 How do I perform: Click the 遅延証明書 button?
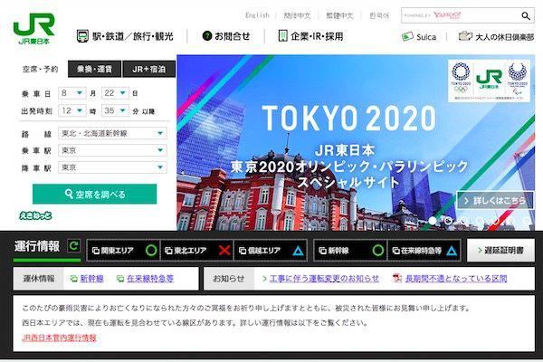pyautogui.click(x=500, y=250)
